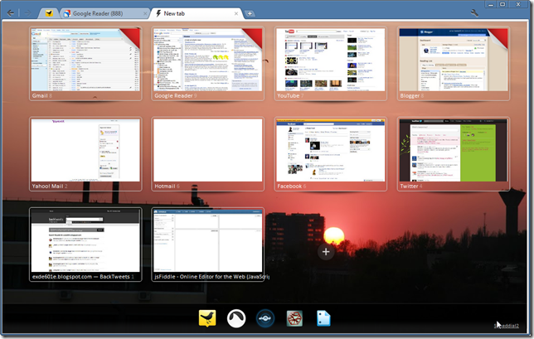The width and height of the screenshot is (534, 339).
Task: Open the jsFiddle speed dial thumbnail
Action: point(207,240)
